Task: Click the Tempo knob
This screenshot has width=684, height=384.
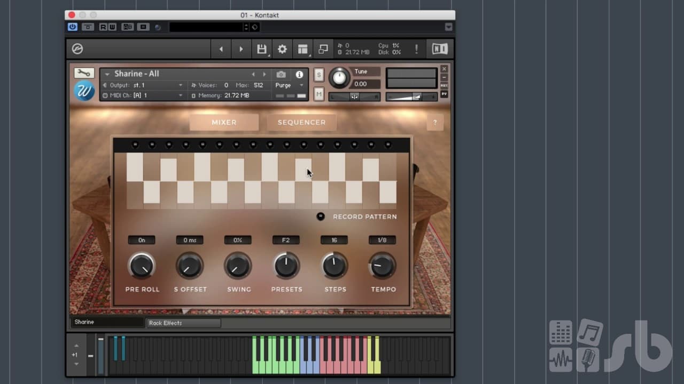Action: pos(383,266)
